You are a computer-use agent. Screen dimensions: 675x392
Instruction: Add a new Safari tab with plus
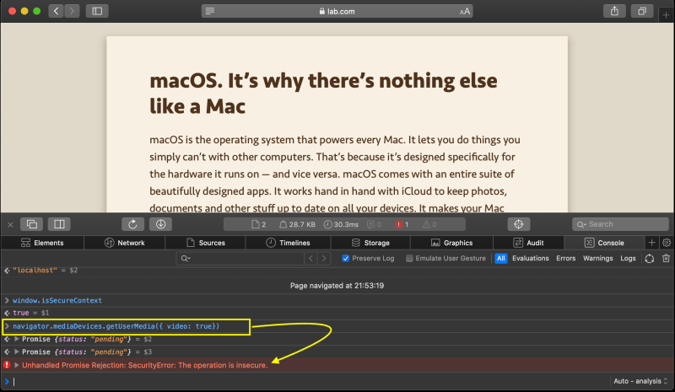point(666,15)
